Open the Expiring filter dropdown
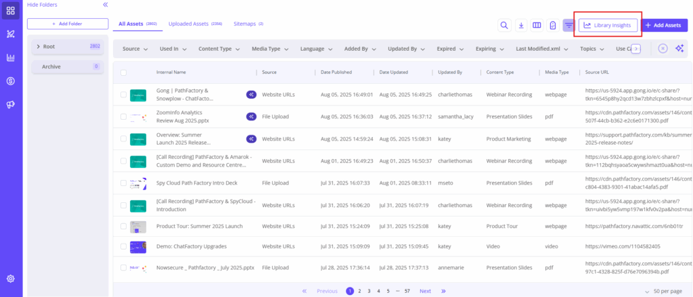This screenshot has height=297, width=693. click(491, 49)
